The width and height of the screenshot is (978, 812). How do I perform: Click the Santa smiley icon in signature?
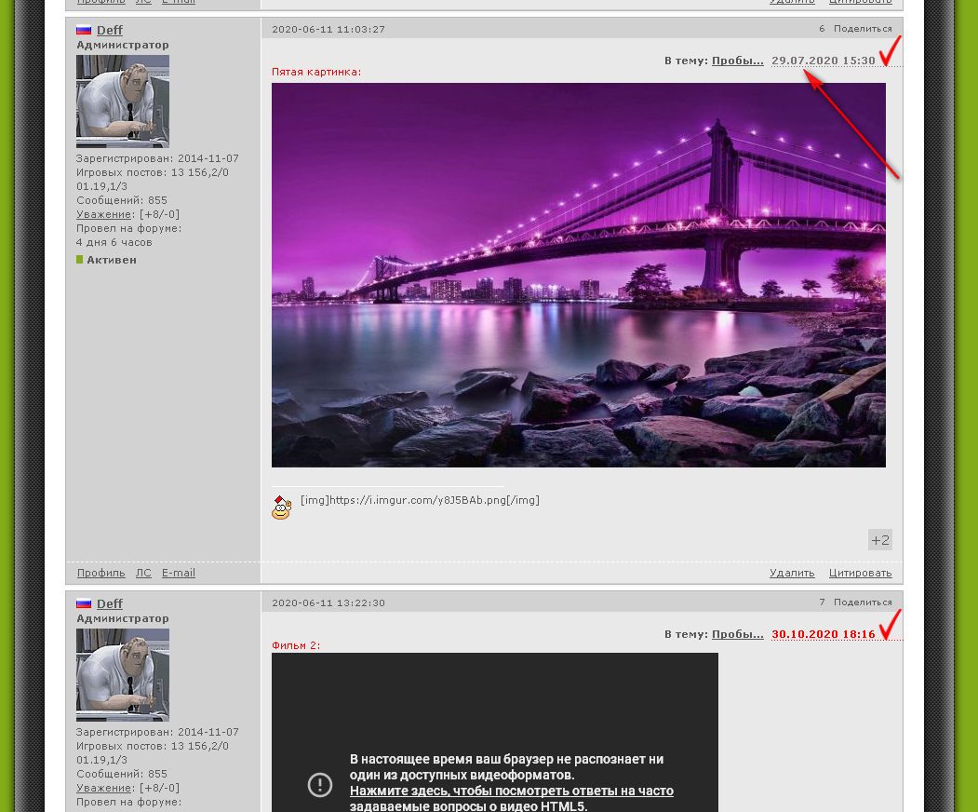click(x=281, y=507)
